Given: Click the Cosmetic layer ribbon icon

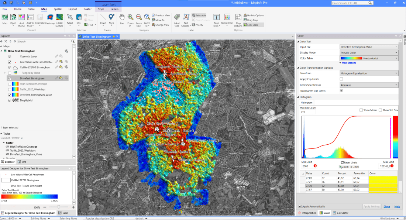Looking at the screenshot, I should click(40, 18).
